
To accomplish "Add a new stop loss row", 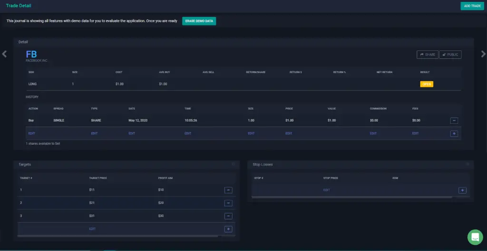I will click(462, 190).
